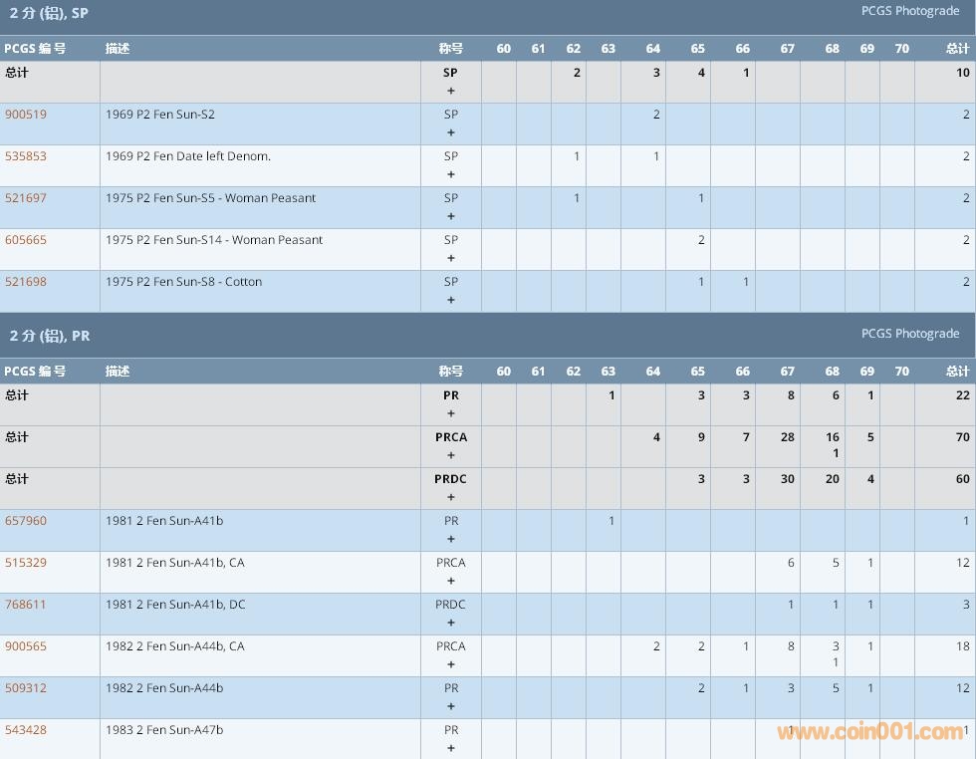
Task: Click PCGS number 521697 link
Action: tap(26, 198)
